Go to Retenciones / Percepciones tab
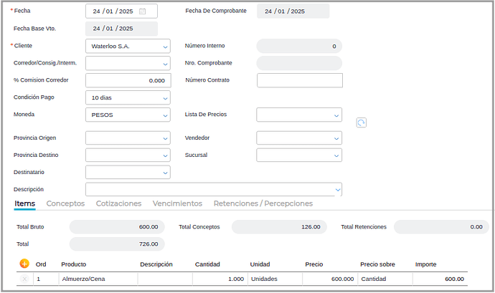 (263, 203)
